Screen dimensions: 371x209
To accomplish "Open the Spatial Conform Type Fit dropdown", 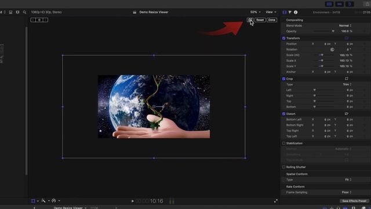I will click(x=348, y=179).
